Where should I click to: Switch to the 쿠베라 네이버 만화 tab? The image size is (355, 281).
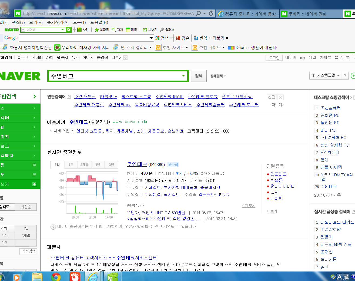(x=311, y=14)
